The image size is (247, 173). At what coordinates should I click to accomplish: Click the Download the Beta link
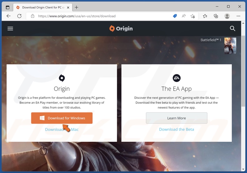(177, 129)
